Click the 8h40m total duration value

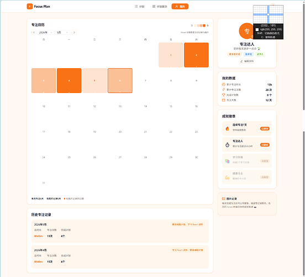[38, 261]
